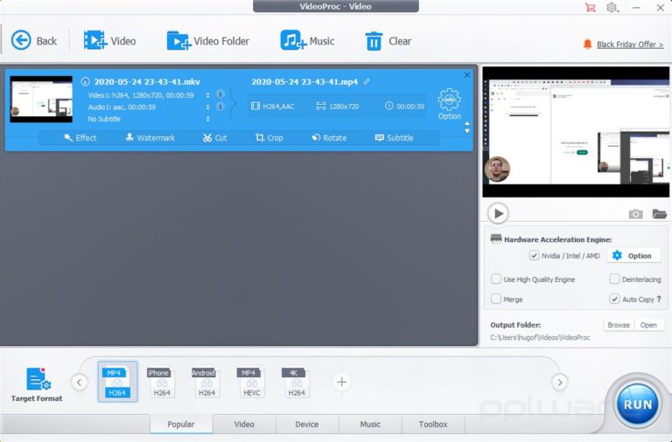Switch to the Toolbox tab

(433, 424)
